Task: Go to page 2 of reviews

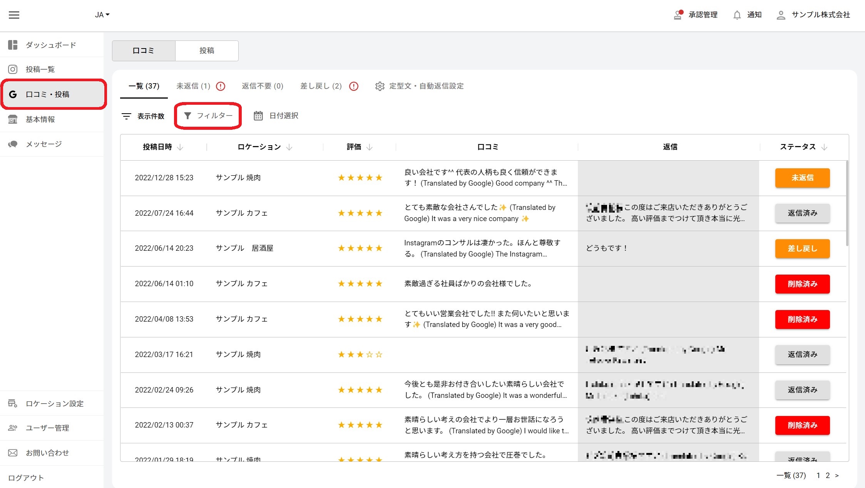Action: pyautogui.click(x=827, y=475)
